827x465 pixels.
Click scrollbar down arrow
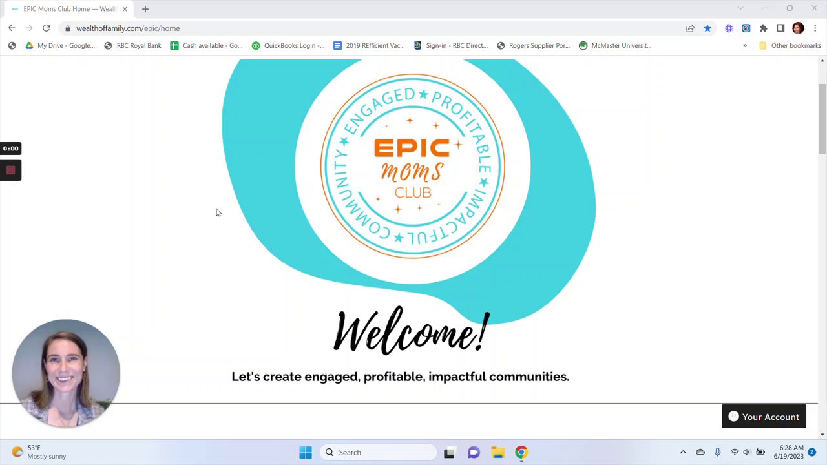[x=822, y=434]
